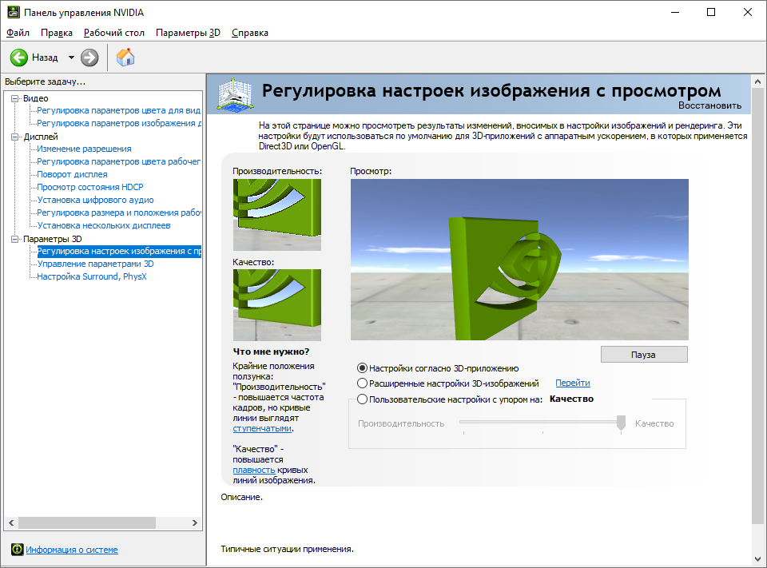Open Просмотр состояния HDCP
Viewport: 767px width, 568px height.
pos(90,187)
